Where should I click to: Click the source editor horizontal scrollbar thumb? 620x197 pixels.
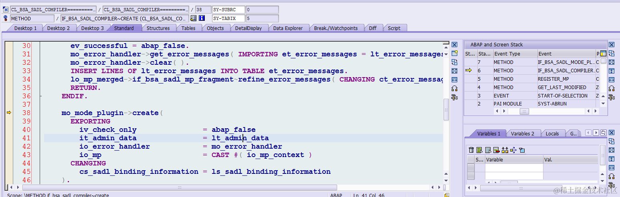pyautogui.click(x=180, y=187)
